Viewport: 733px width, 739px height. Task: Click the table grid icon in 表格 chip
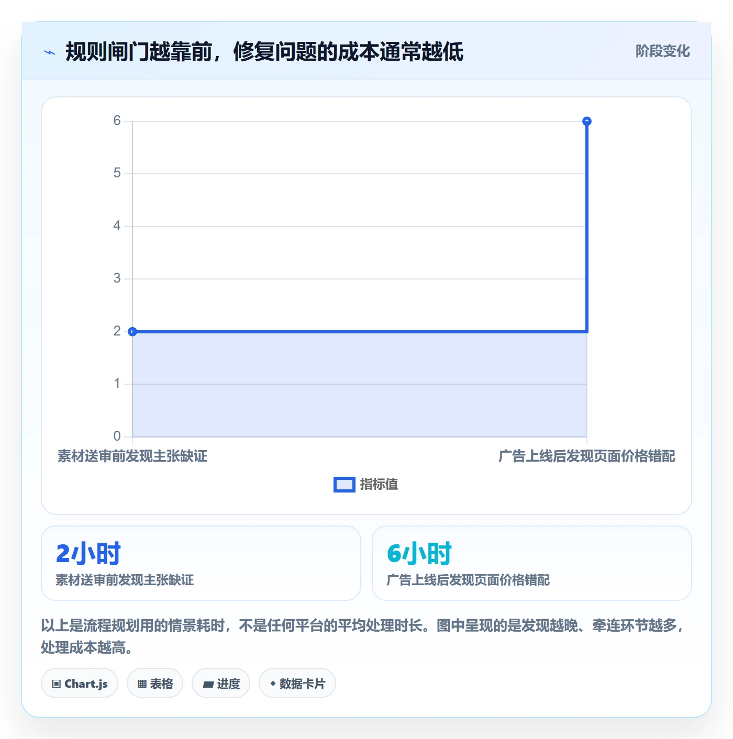click(x=142, y=684)
